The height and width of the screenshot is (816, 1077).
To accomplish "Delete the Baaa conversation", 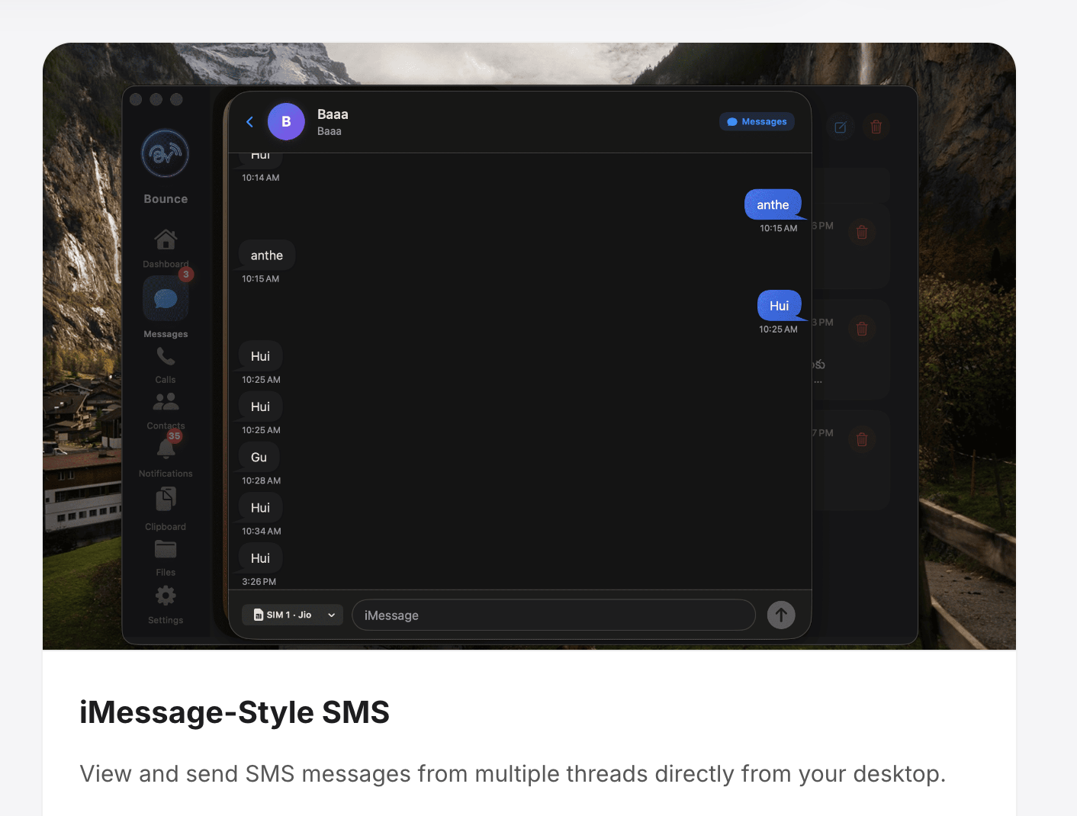I will tap(876, 127).
